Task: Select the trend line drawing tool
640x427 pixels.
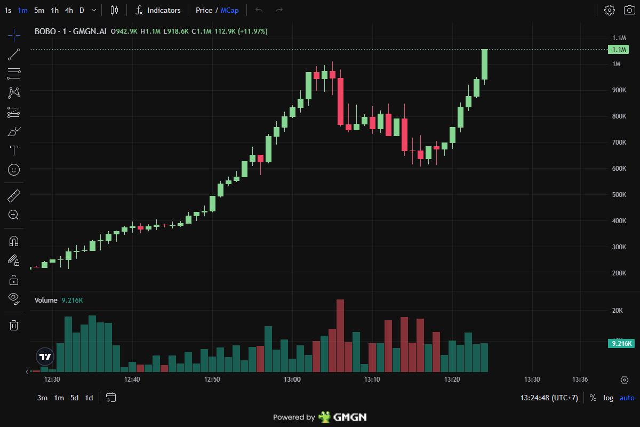Action: (14, 54)
